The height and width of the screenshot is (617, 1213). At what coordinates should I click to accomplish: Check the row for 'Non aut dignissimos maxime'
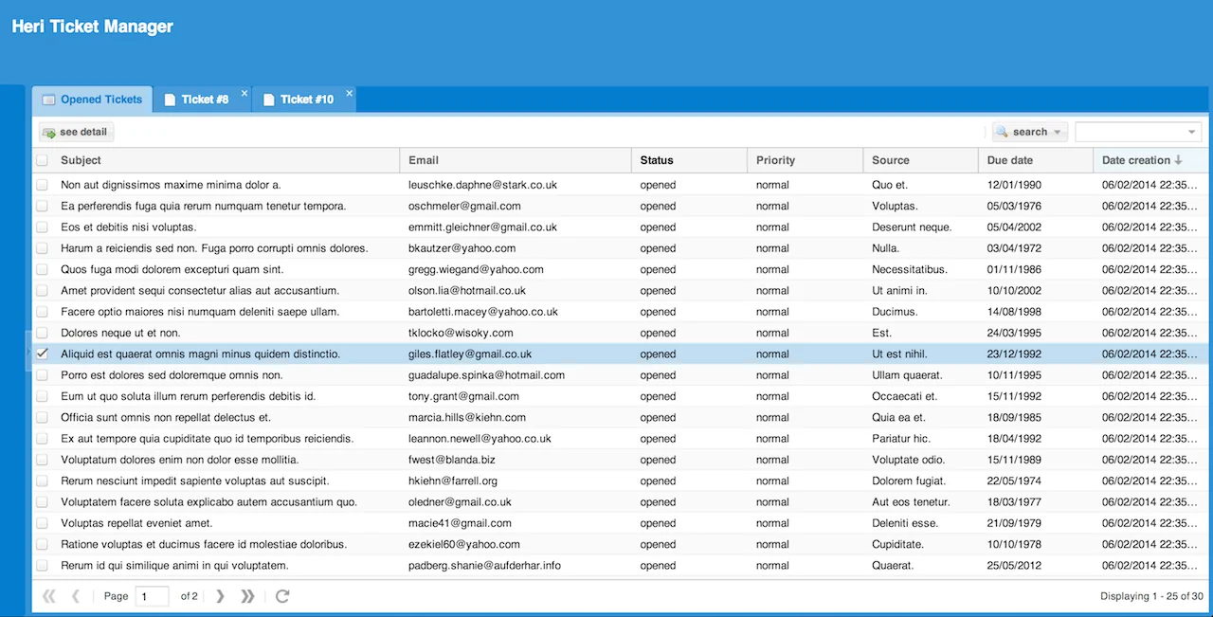tap(42, 185)
